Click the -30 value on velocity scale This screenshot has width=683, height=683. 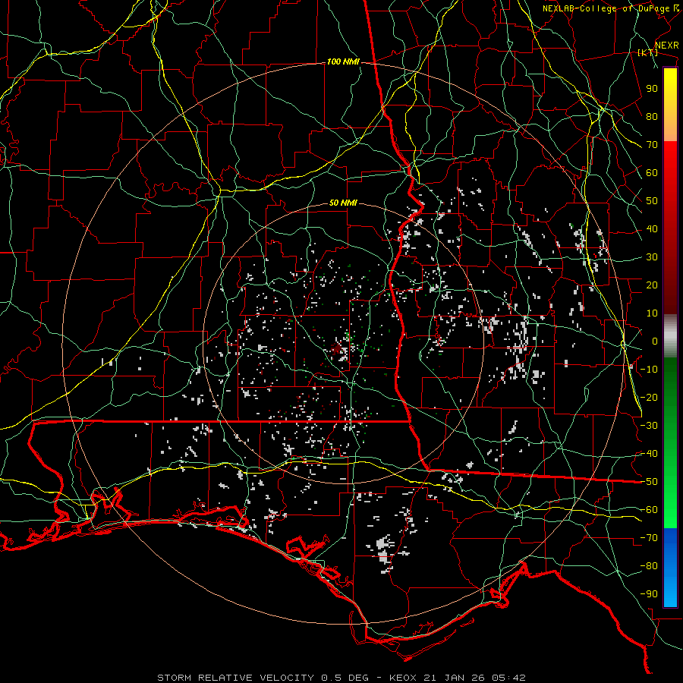(649, 426)
